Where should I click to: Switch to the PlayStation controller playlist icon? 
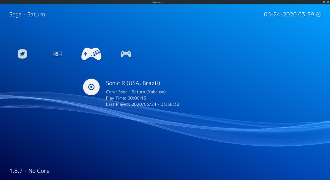pyautogui.click(x=126, y=54)
